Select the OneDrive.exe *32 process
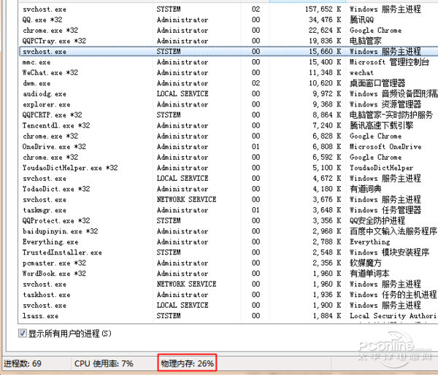Viewport: 438px width, 375px height. (228, 147)
